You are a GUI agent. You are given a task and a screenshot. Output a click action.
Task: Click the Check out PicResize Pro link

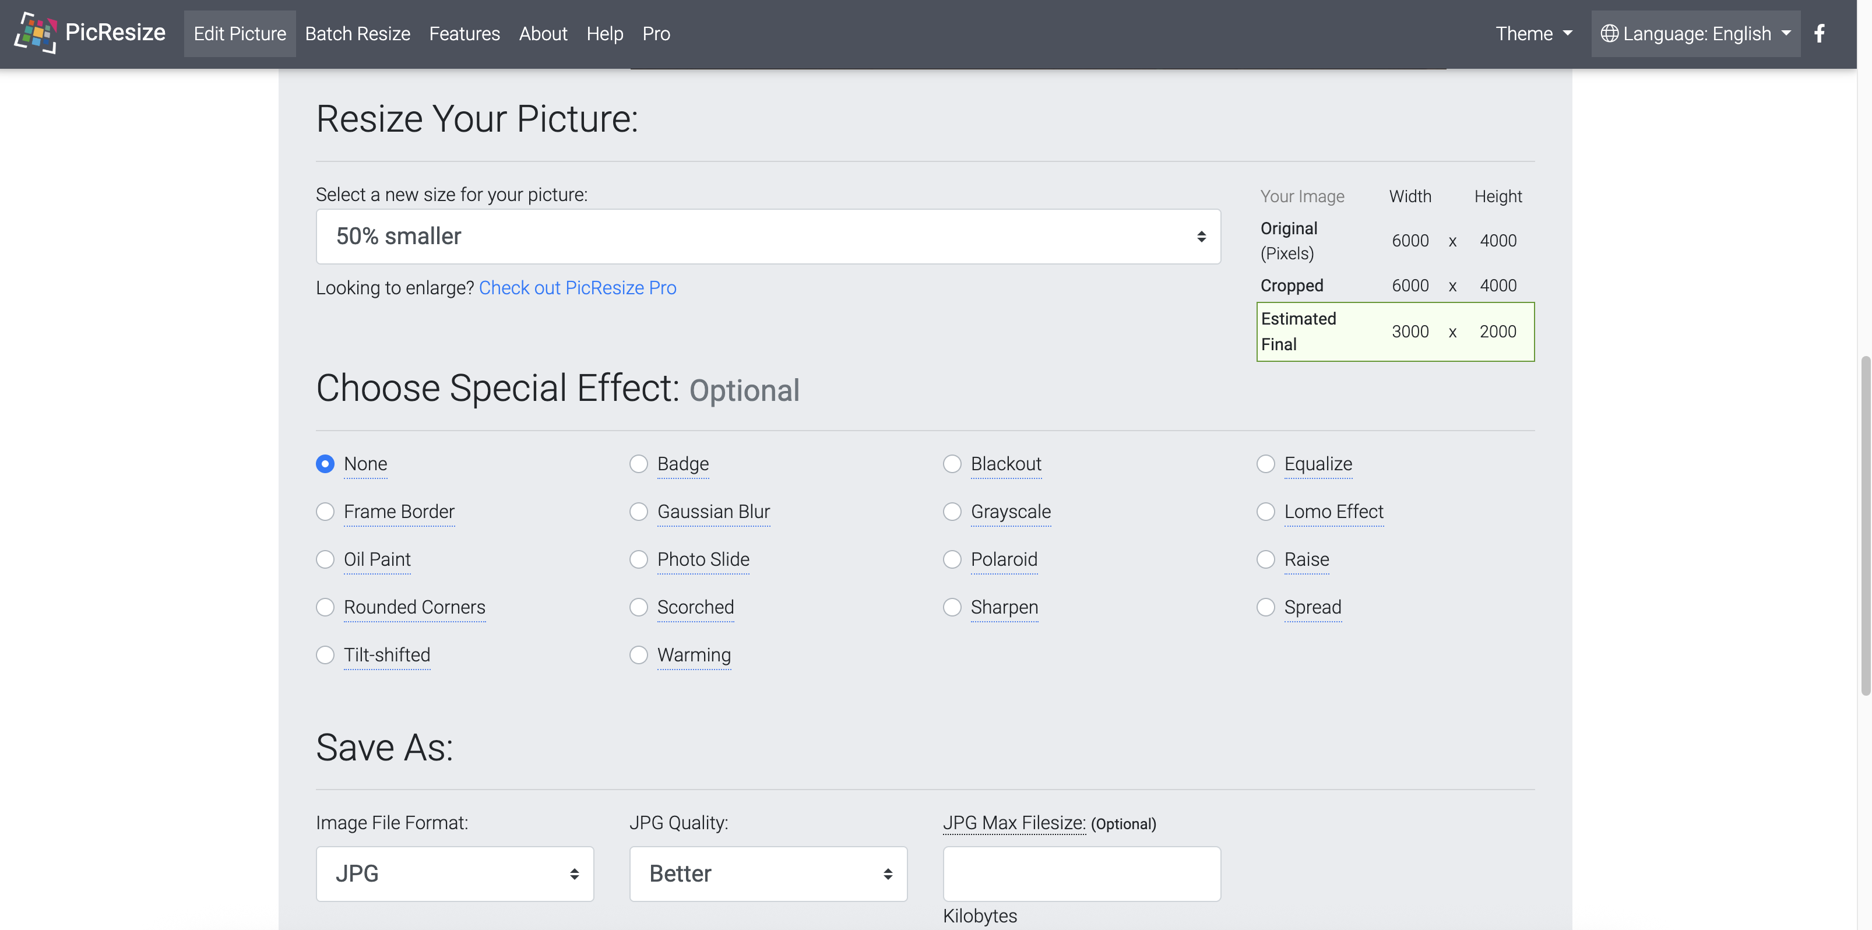point(578,288)
